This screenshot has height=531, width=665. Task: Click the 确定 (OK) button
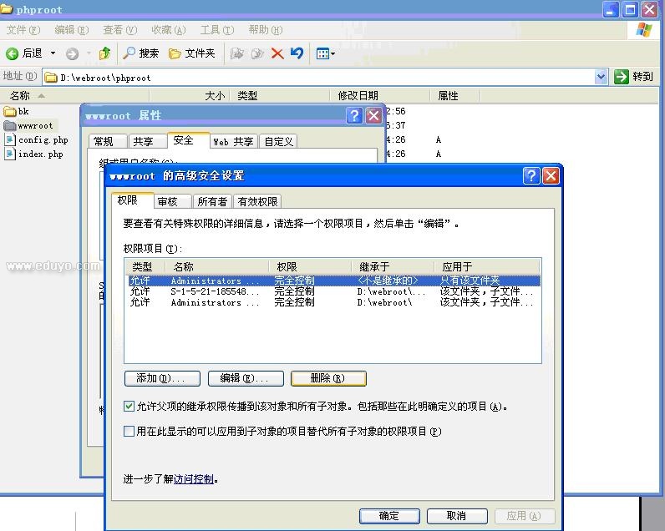[x=388, y=516]
